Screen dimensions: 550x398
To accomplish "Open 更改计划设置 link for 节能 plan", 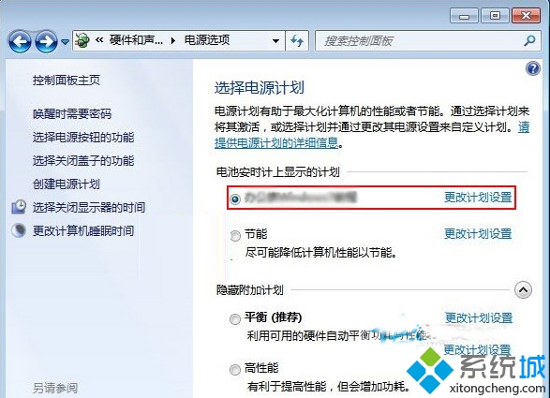I will click(x=478, y=233).
